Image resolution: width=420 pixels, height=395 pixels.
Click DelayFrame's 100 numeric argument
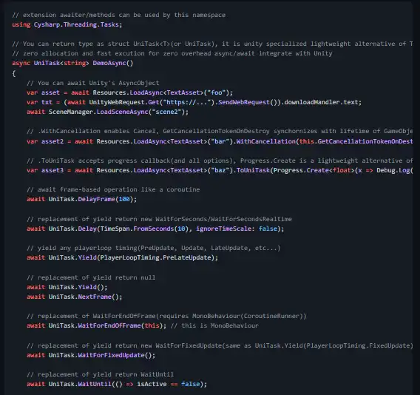[x=124, y=199]
